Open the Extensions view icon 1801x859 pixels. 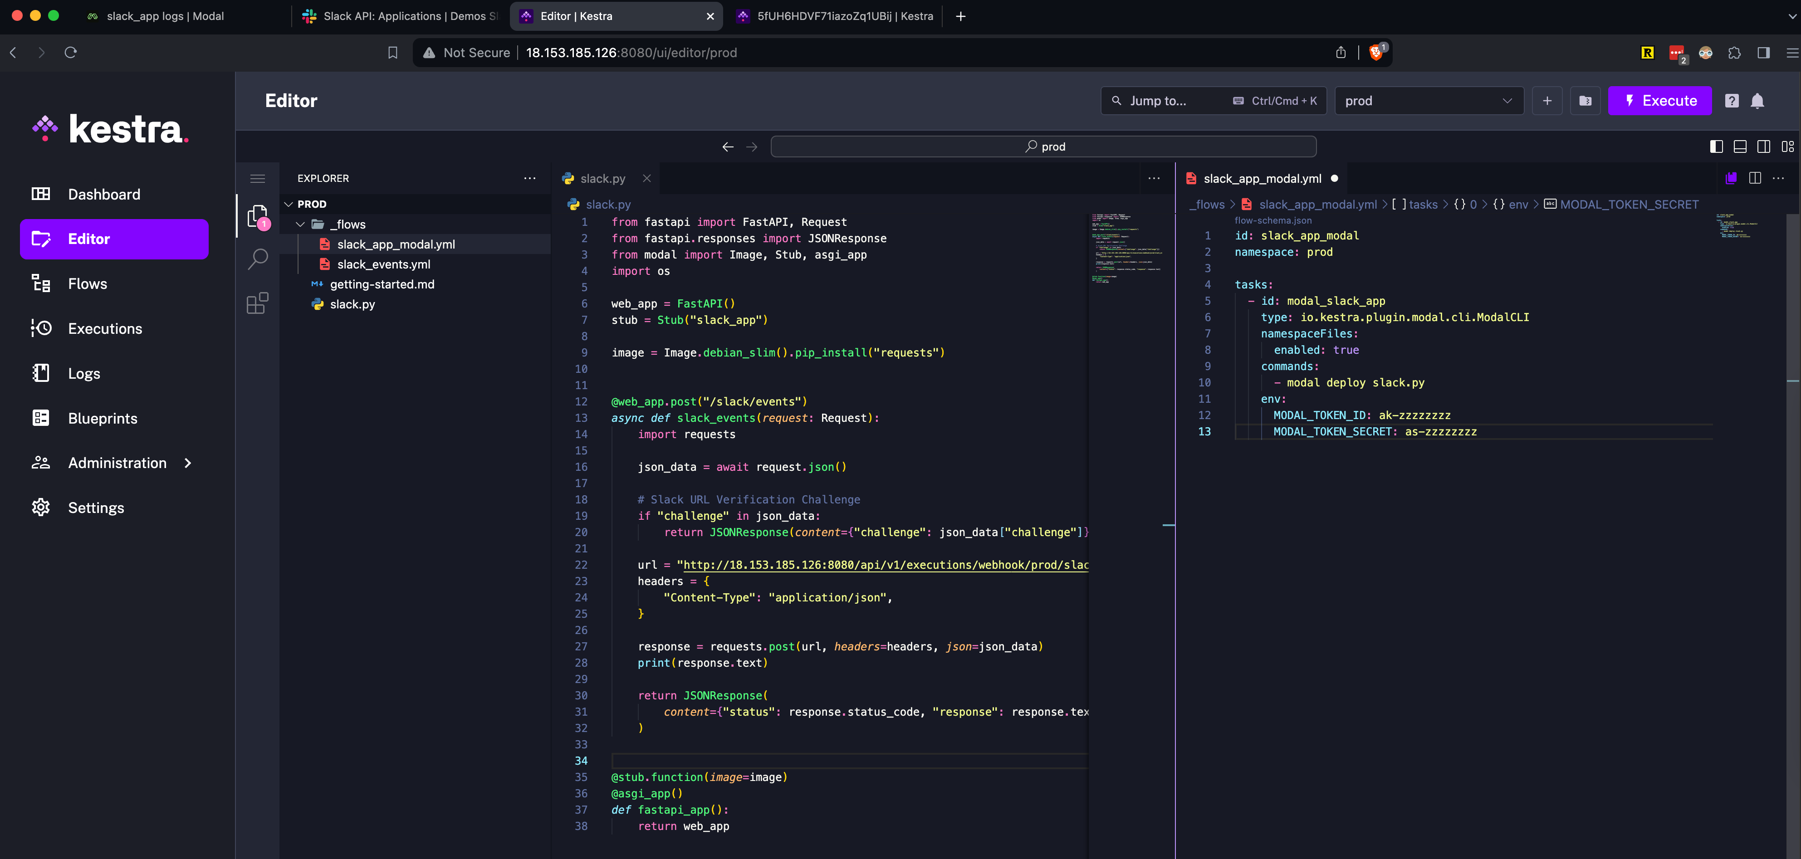tap(257, 303)
